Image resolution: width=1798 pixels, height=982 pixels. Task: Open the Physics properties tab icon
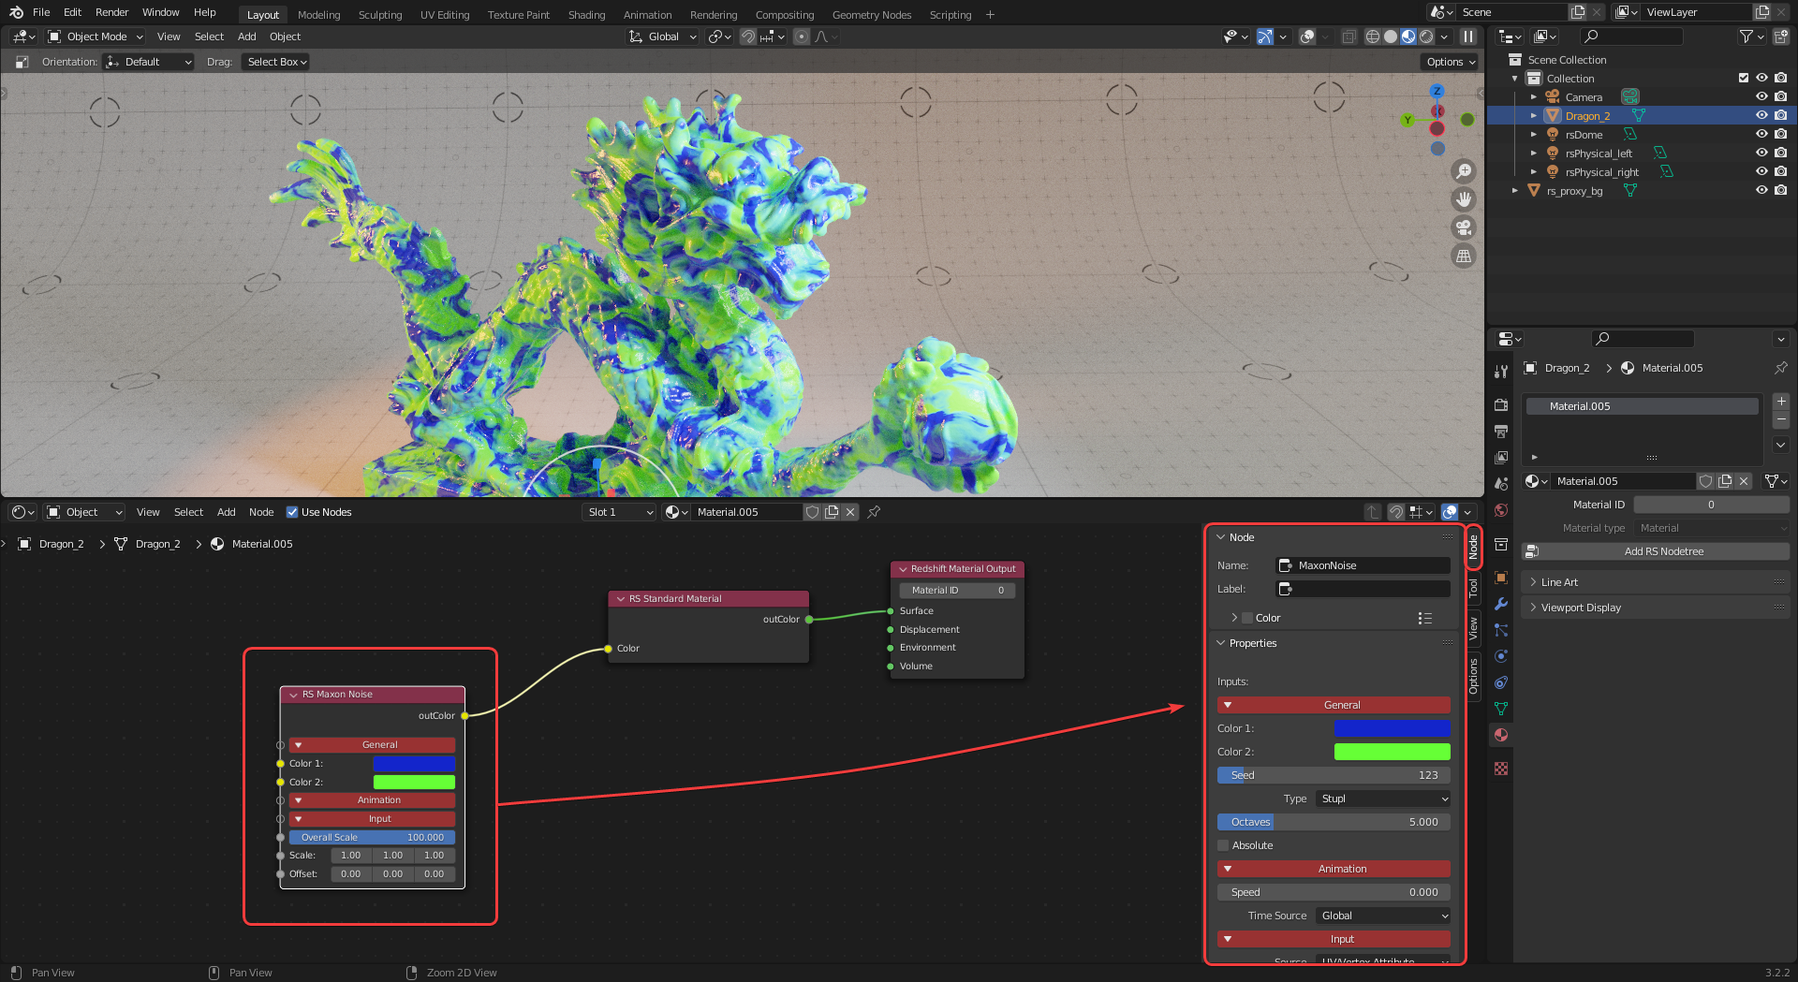pyautogui.click(x=1501, y=656)
